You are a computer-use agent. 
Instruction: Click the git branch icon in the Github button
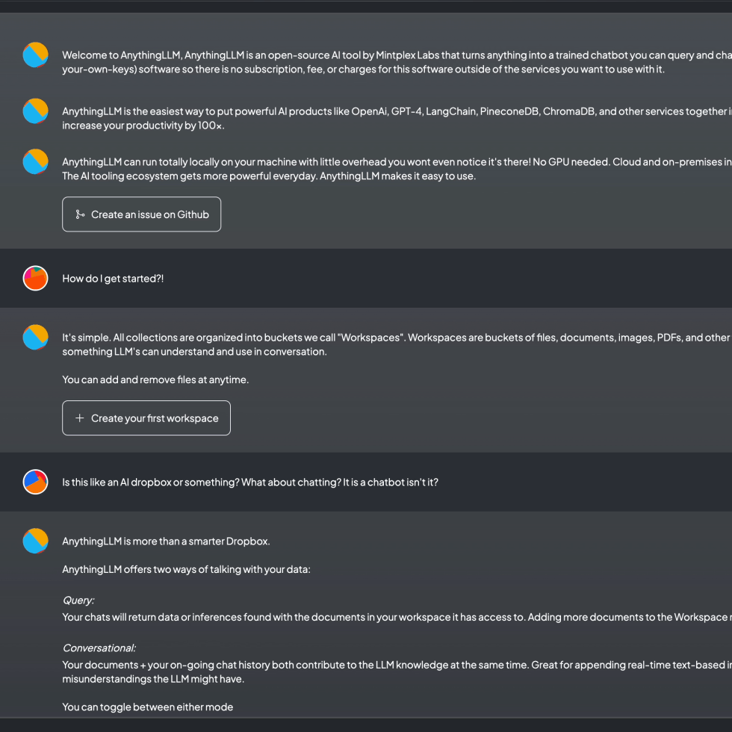click(x=80, y=215)
